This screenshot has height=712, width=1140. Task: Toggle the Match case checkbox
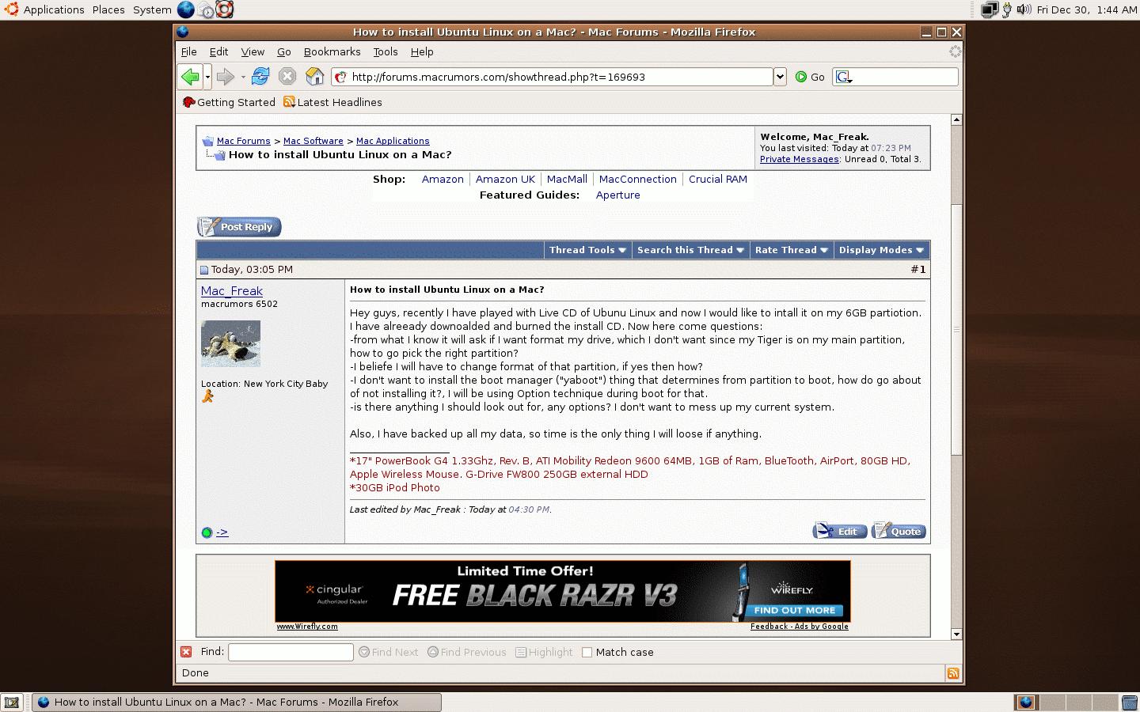(587, 653)
